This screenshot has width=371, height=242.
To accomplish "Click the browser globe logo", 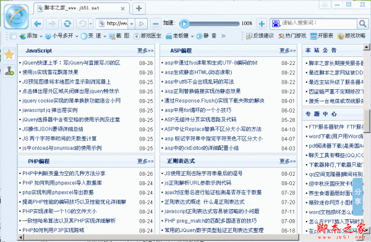I will (16, 17).
